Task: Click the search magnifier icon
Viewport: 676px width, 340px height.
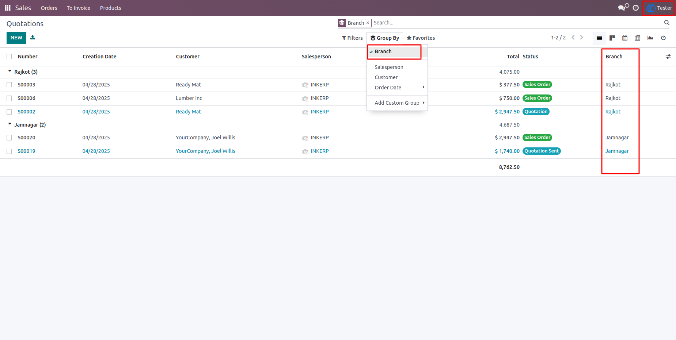Action: (667, 23)
